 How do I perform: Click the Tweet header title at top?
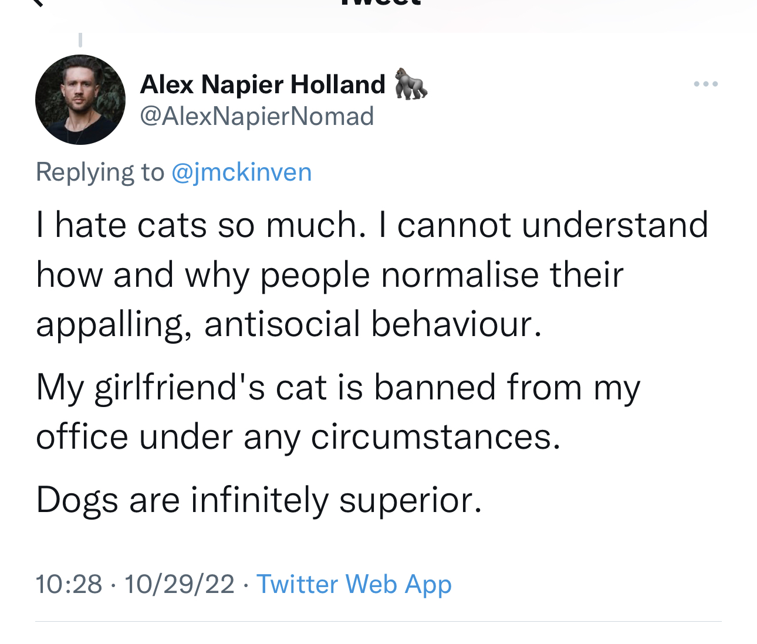(380, 3)
